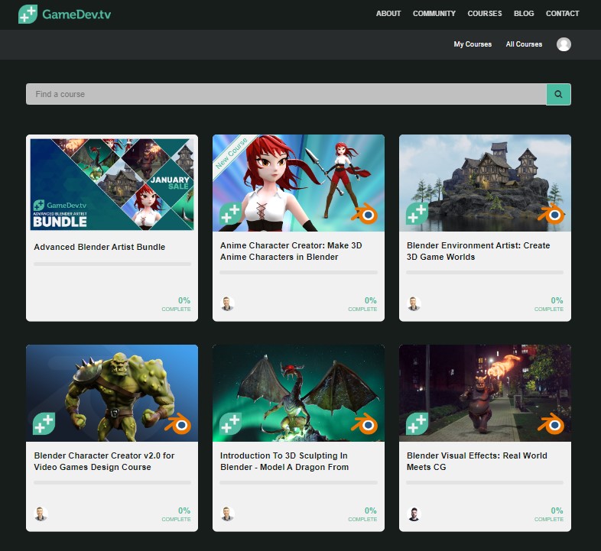Viewport: 601px width, 551px height.
Task: Click 0% complete on 3D Sculpting card
Action: 362,514
